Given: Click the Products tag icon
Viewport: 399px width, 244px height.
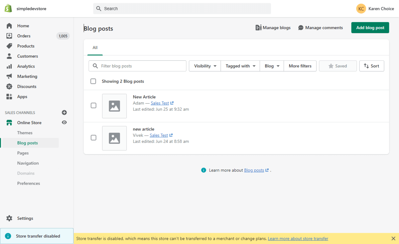Looking at the screenshot, I should [9, 46].
